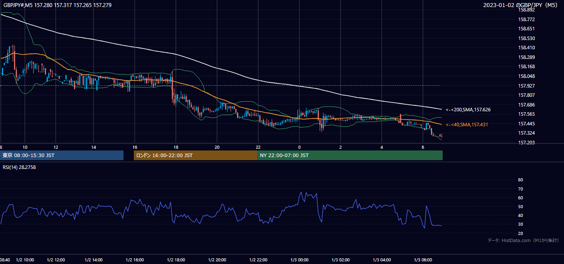Click the RSI 80 level label
The height and width of the screenshot is (264, 564).
[520, 180]
